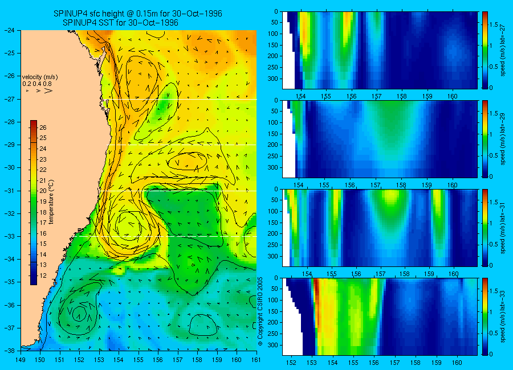Select the "speed (m/s) lat=-27" label
Image resolution: width=513 pixels, height=370 pixels.
tap(503, 50)
